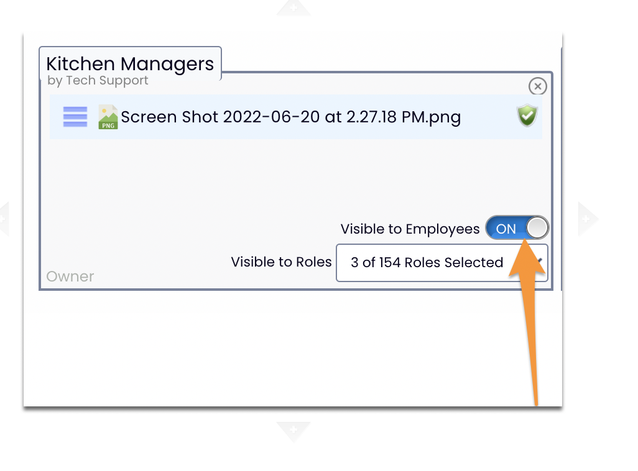The image size is (638, 471).
Task: Click the white knob of the Employees toggle
Action: pyautogui.click(x=537, y=228)
